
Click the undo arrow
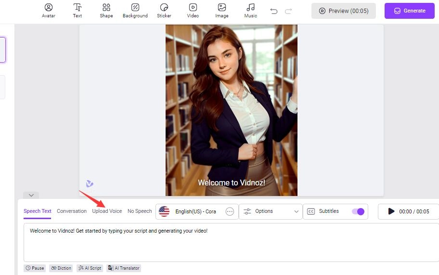[274, 11]
